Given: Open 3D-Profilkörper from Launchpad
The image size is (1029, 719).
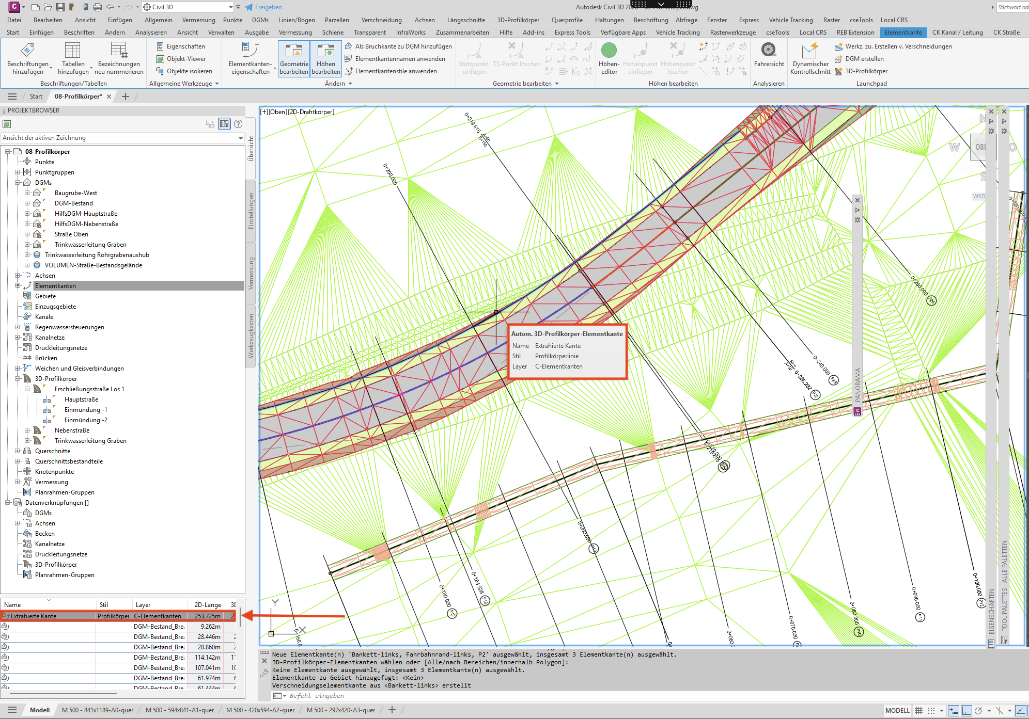Looking at the screenshot, I should point(861,71).
